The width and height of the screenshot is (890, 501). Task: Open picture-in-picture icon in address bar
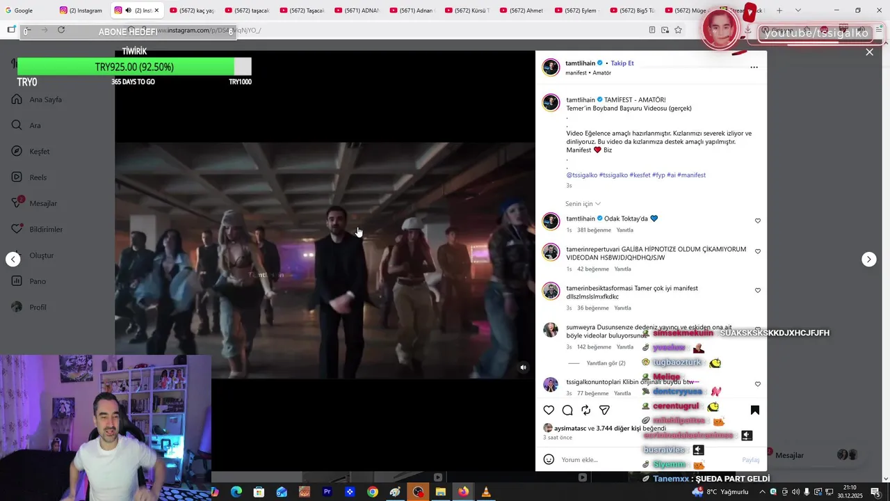[665, 30]
